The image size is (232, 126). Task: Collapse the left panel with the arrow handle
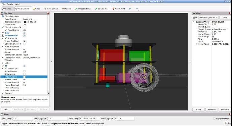52,61
